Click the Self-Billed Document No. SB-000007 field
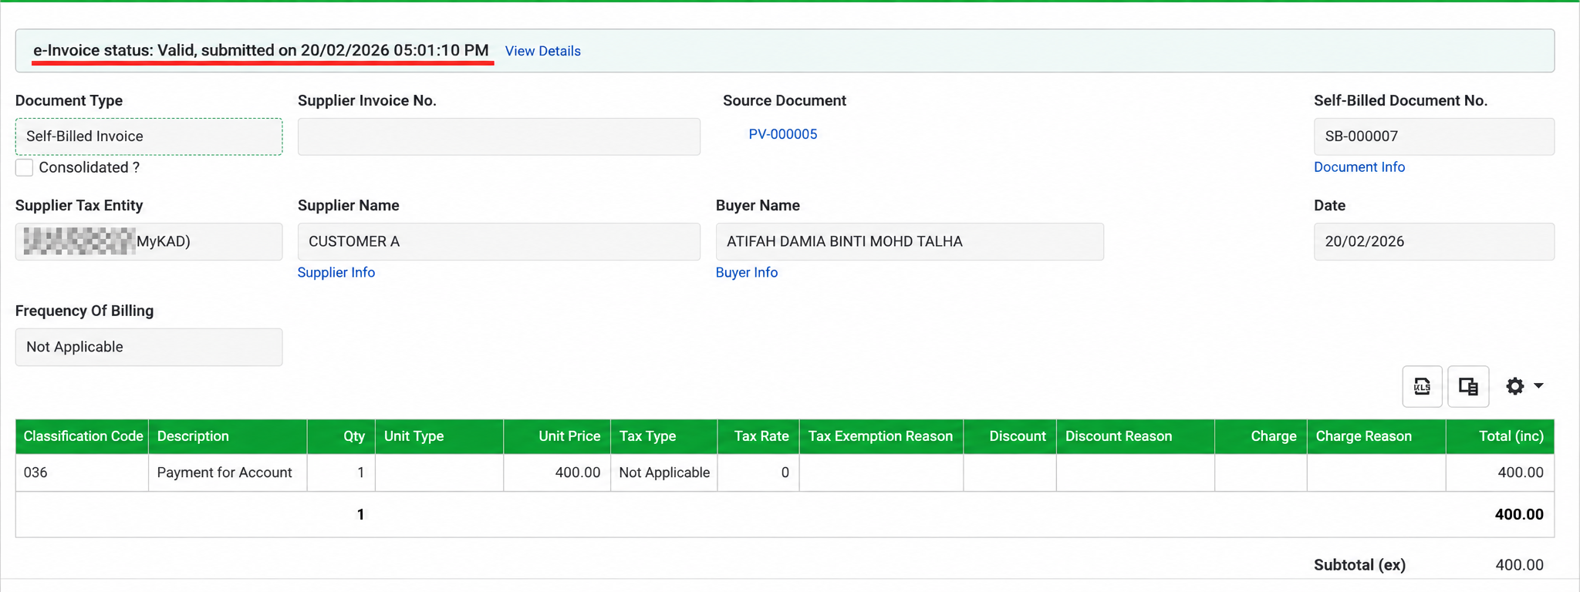This screenshot has width=1580, height=592. pos(1433,136)
